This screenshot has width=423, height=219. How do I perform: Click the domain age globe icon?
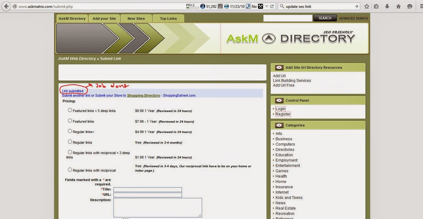click(227, 6)
